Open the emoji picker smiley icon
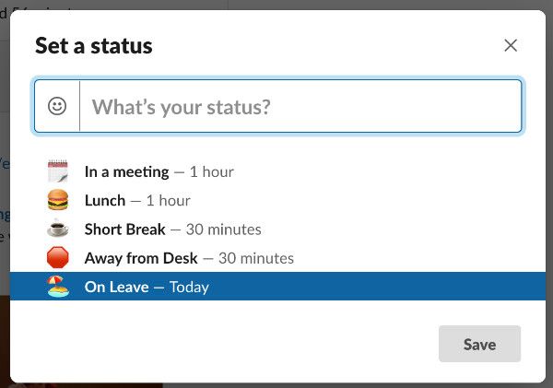 (x=57, y=106)
